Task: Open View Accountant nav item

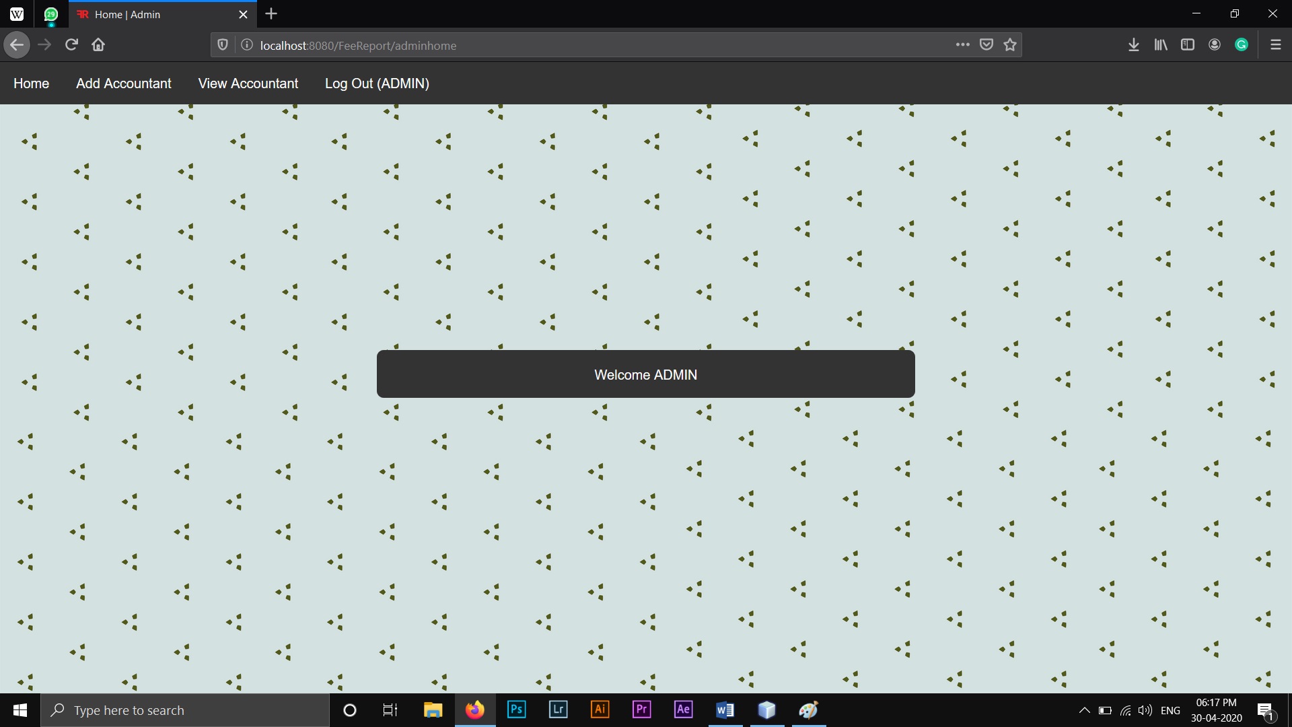Action: tap(248, 83)
